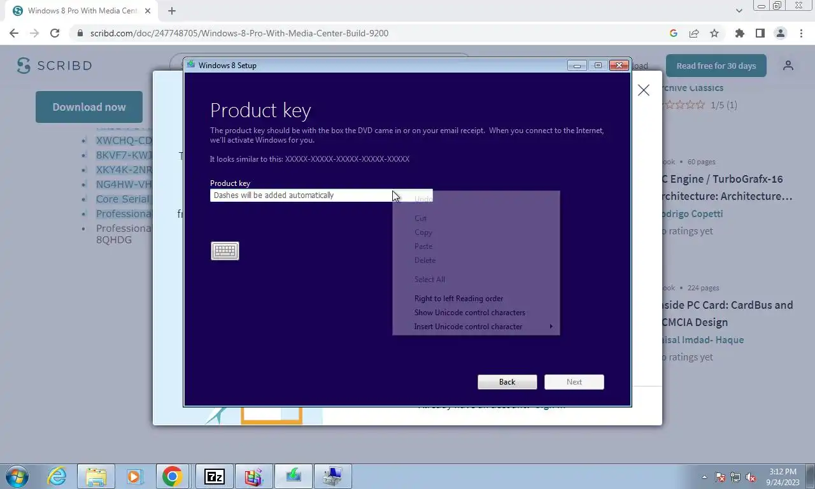Reload the Scribd page
Screen dimensions: 815x489
[55, 33]
